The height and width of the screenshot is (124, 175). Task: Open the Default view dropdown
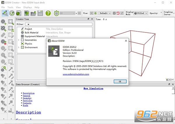tap(105, 13)
